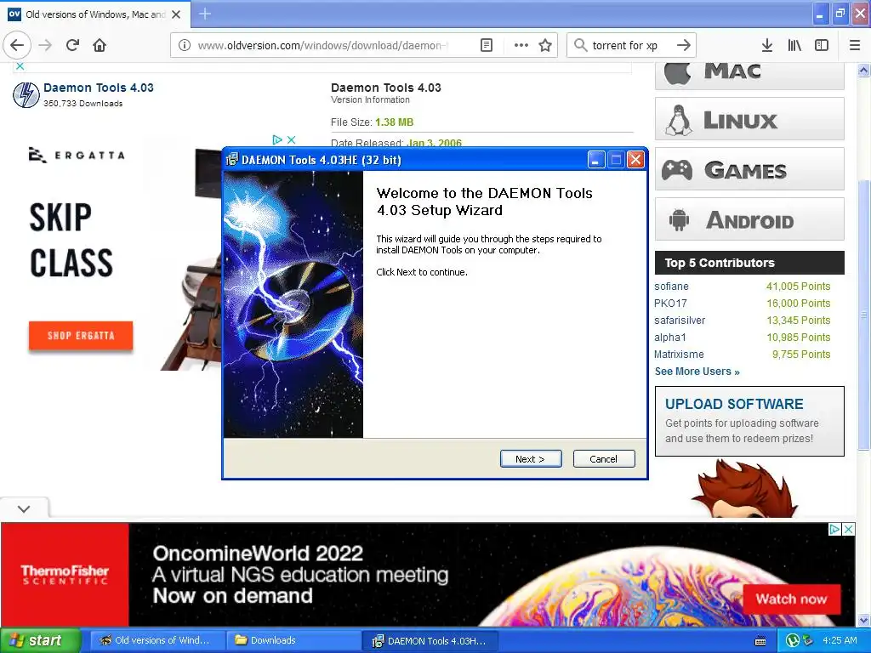Close the Ergatta ad with X
The image size is (871, 653).
(291, 140)
